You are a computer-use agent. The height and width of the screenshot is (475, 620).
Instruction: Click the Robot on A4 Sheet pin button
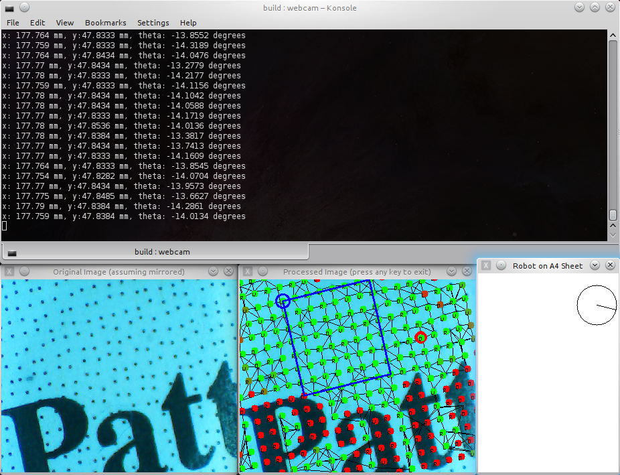coord(501,265)
